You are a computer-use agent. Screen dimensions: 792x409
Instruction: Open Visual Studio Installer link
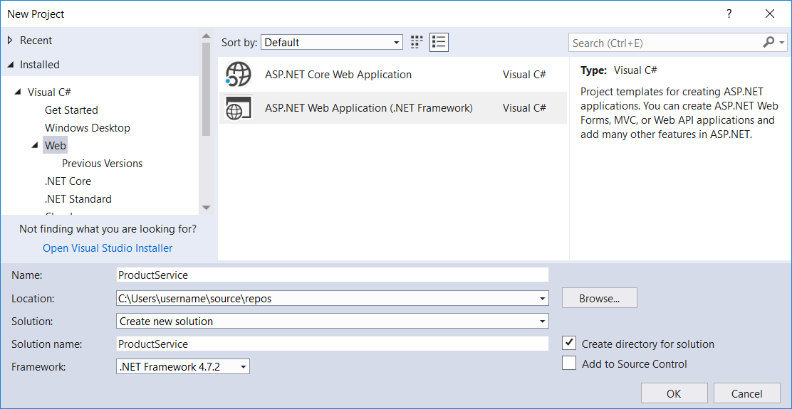[108, 248]
